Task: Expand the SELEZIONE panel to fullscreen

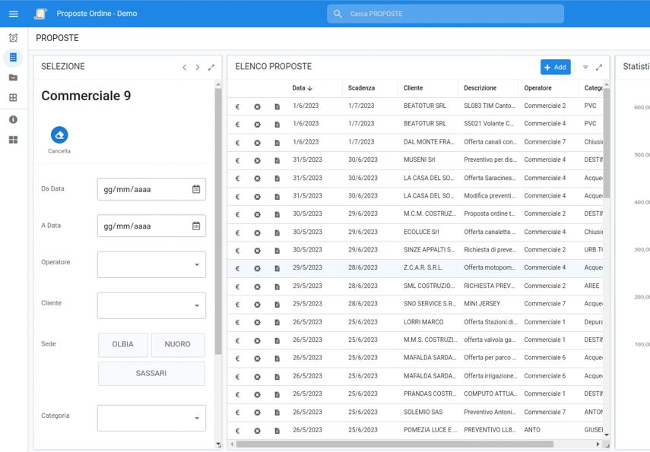Action: (x=211, y=67)
